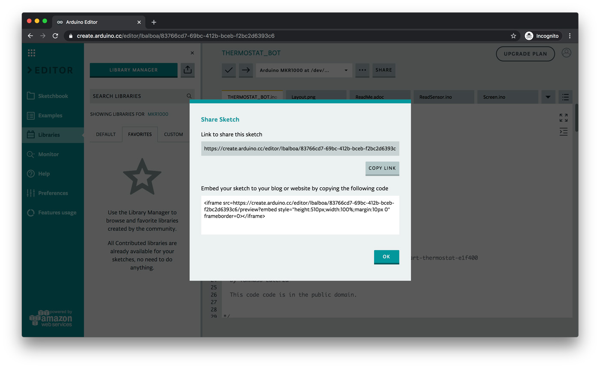Close the Arduino Editor browser tab
The width and height of the screenshot is (600, 368).
coord(139,22)
